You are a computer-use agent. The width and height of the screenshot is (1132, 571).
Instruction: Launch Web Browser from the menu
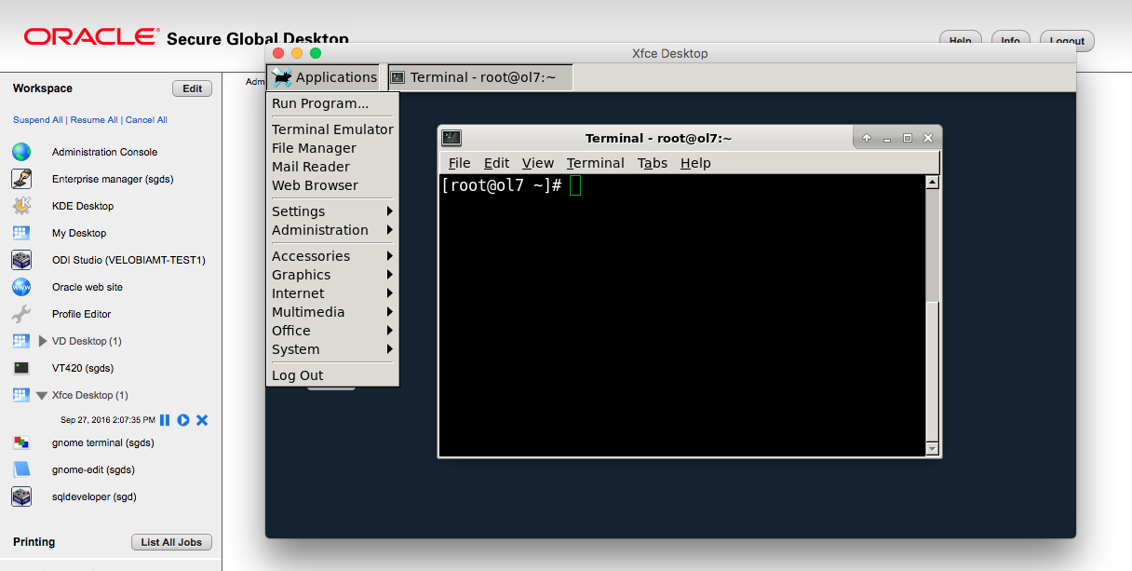click(x=332, y=185)
